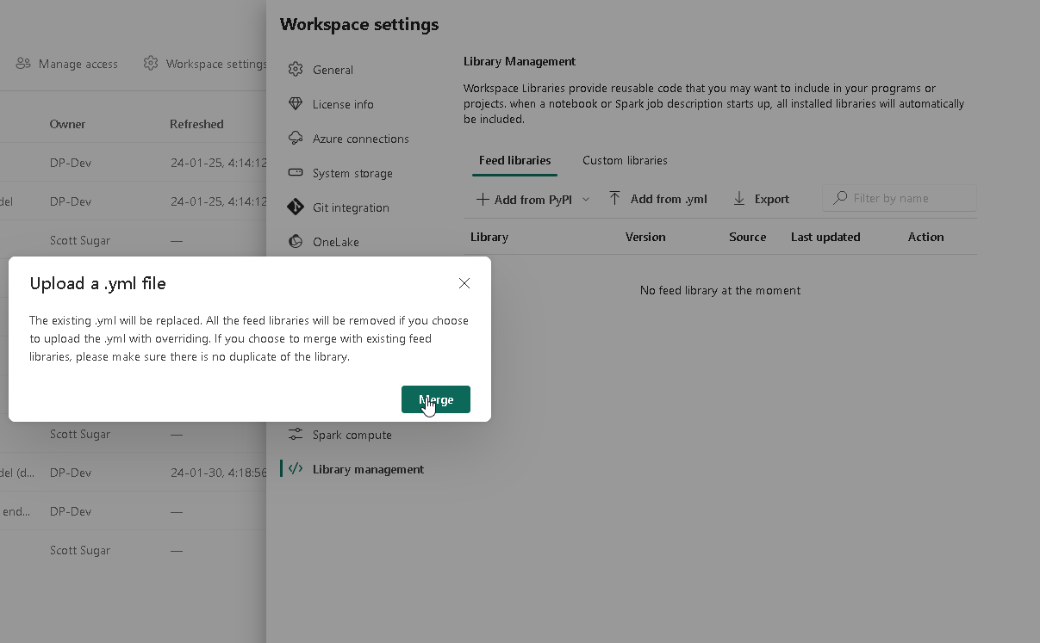The width and height of the screenshot is (1040, 643).
Task: Click the Workspace settings gear icon
Action: coord(151,63)
